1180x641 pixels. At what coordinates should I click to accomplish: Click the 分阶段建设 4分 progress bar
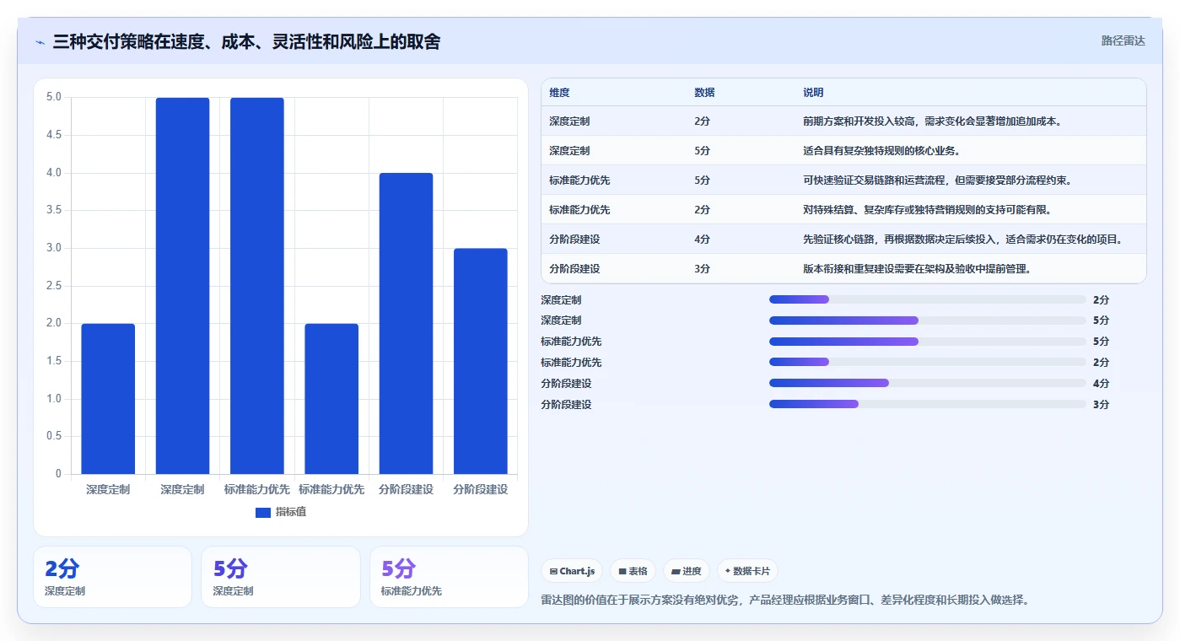928,383
